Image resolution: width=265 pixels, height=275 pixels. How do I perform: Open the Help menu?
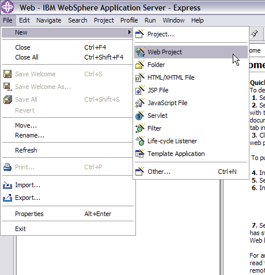click(x=197, y=20)
